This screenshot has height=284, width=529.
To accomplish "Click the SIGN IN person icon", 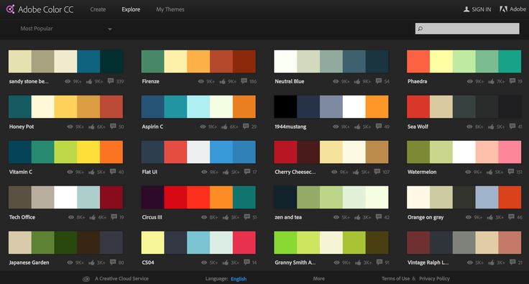I will (x=466, y=9).
